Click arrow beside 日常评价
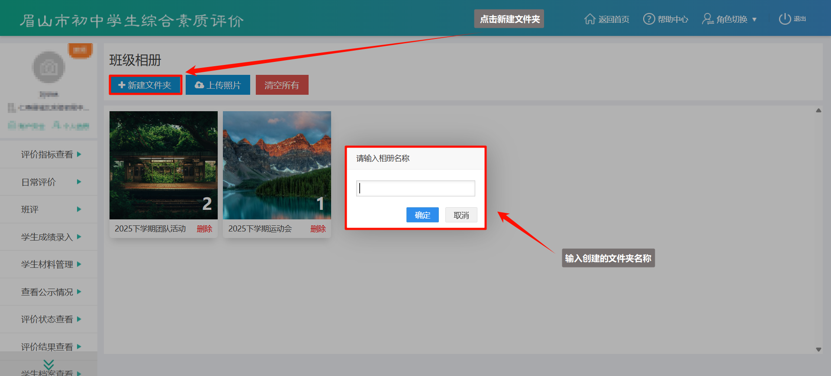Screen dimensions: 831x376 pyautogui.click(x=79, y=182)
